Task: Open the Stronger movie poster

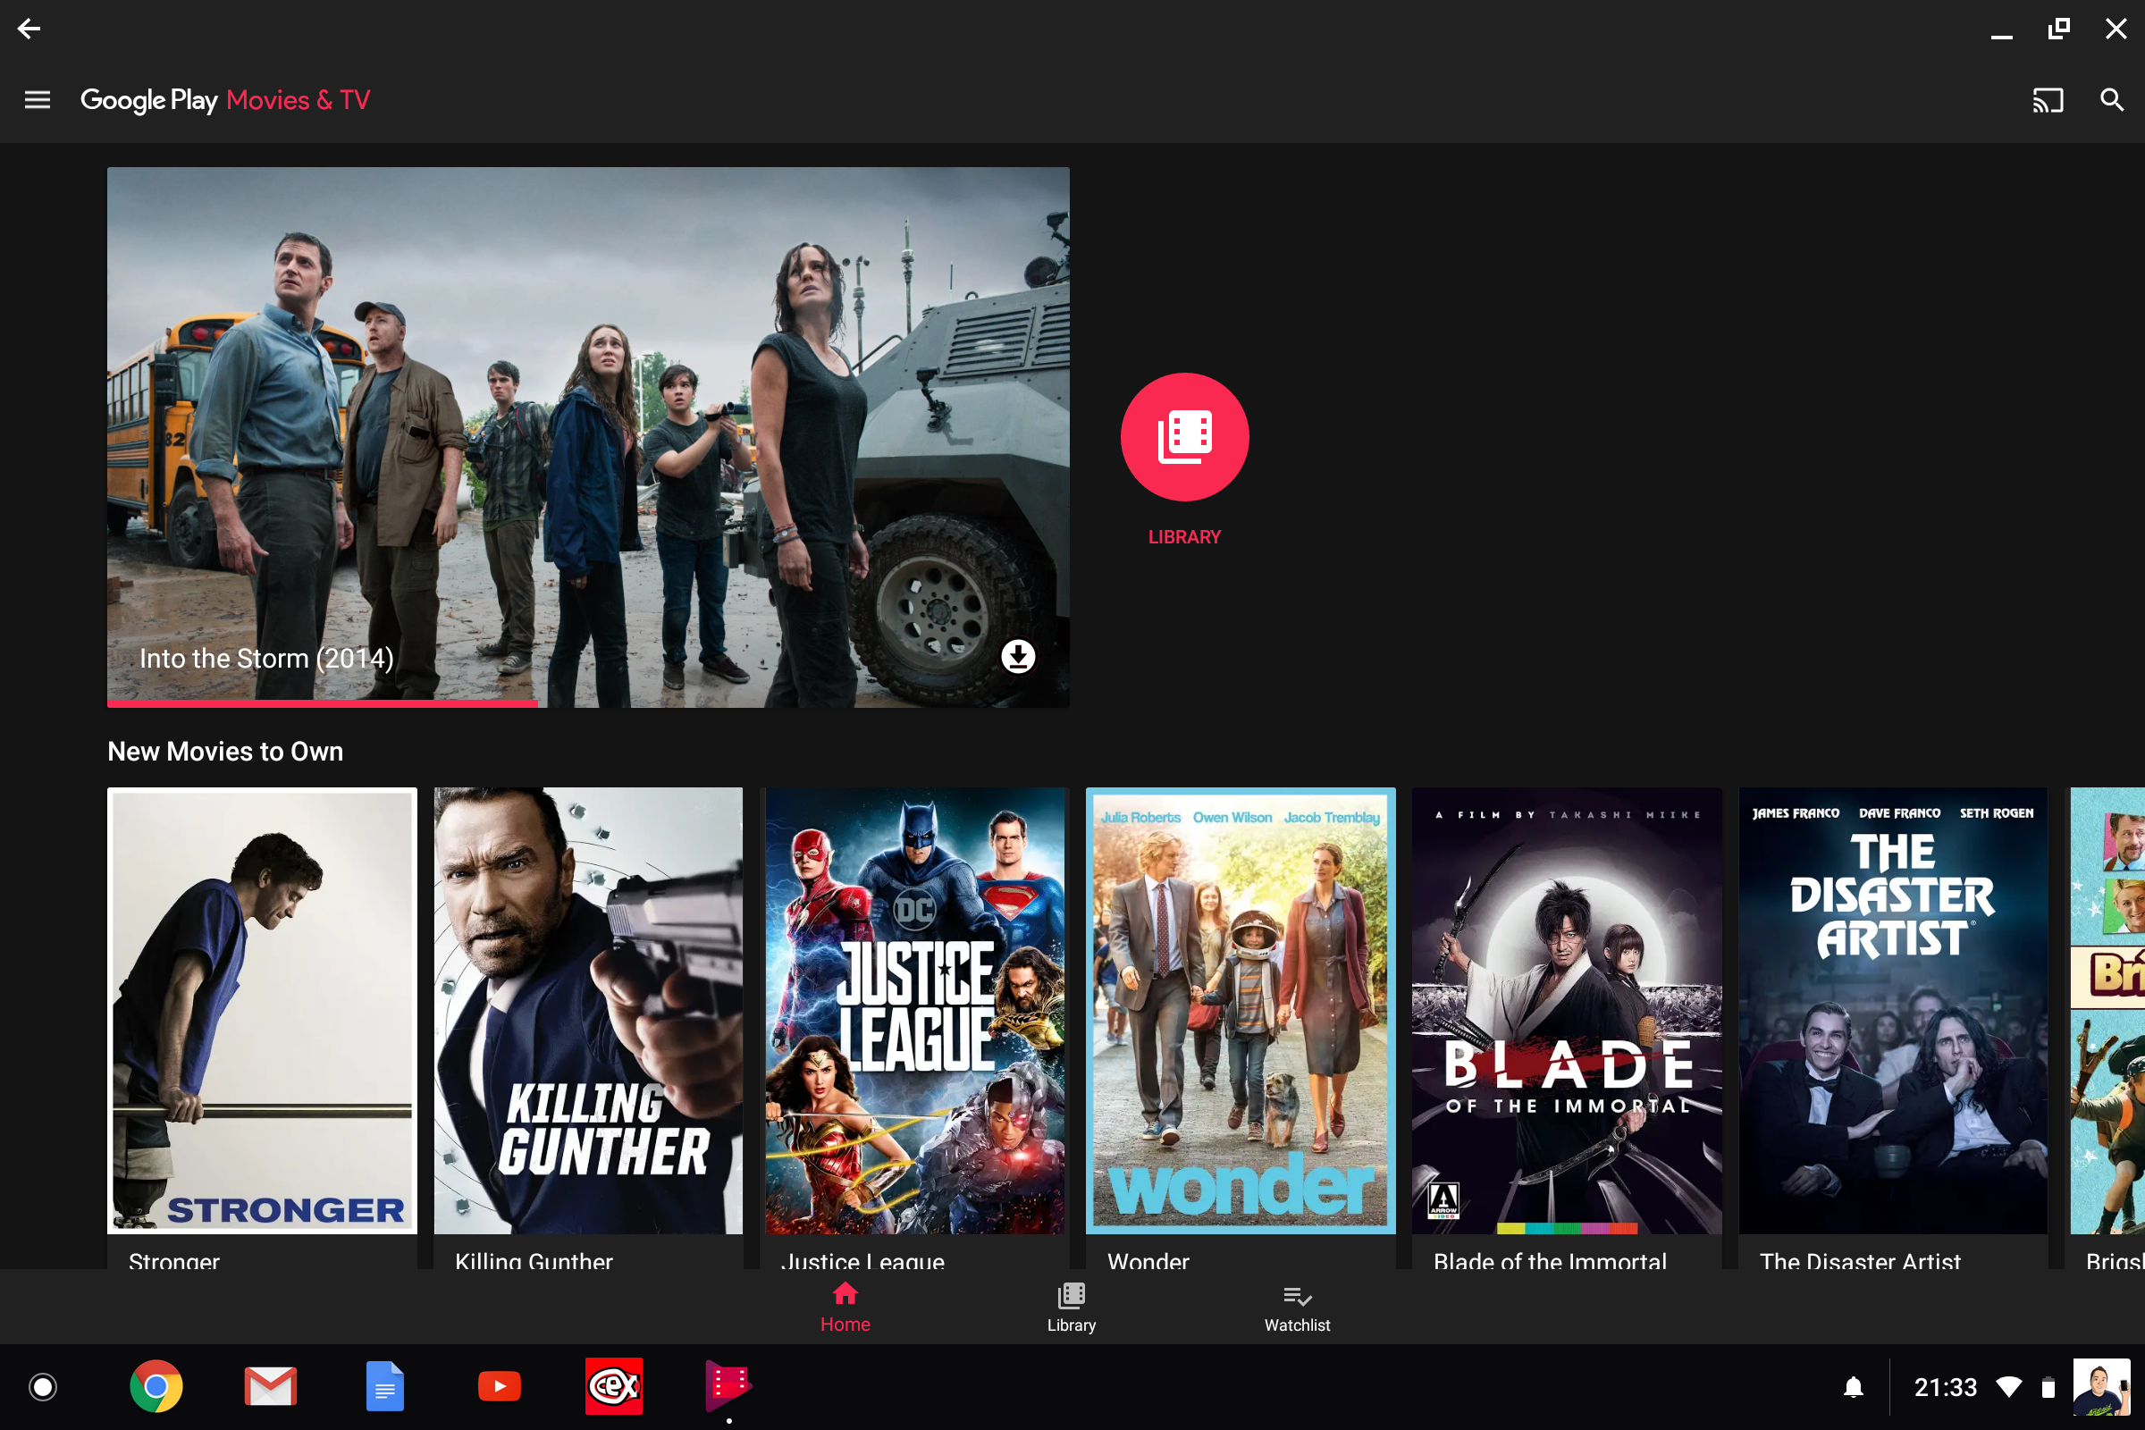Action: tap(262, 1011)
